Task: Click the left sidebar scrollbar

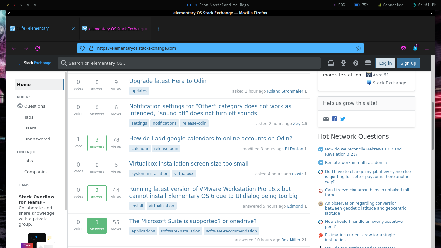Action: [66, 141]
